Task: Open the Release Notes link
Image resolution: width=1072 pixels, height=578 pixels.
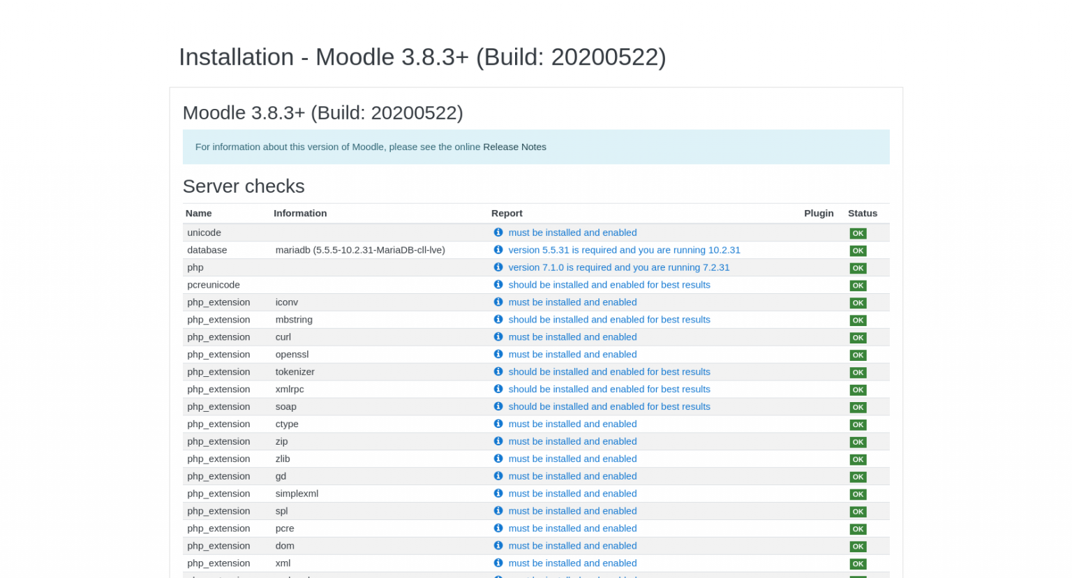Action: coord(514,147)
